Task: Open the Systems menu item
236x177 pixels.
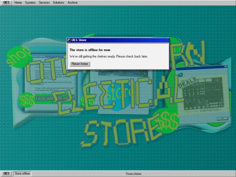Action: coord(30,3)
